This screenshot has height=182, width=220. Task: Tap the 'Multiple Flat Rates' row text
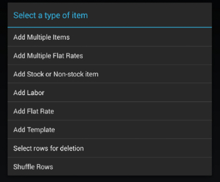point(55,56)
